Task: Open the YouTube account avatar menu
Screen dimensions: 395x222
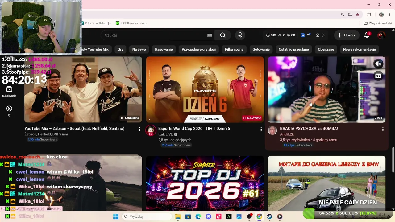Action: (x=381, y=35)
